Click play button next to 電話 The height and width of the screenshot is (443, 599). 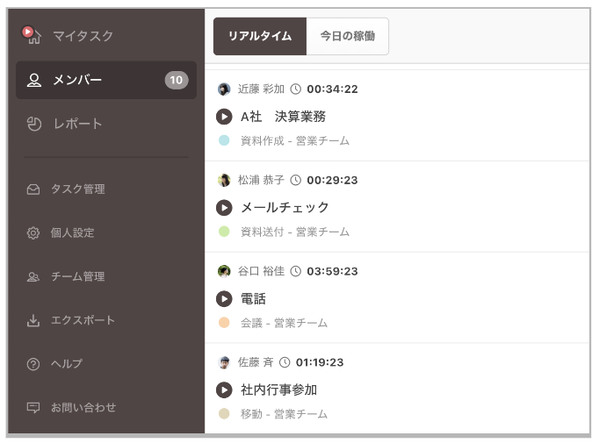(x=224, y=299)
